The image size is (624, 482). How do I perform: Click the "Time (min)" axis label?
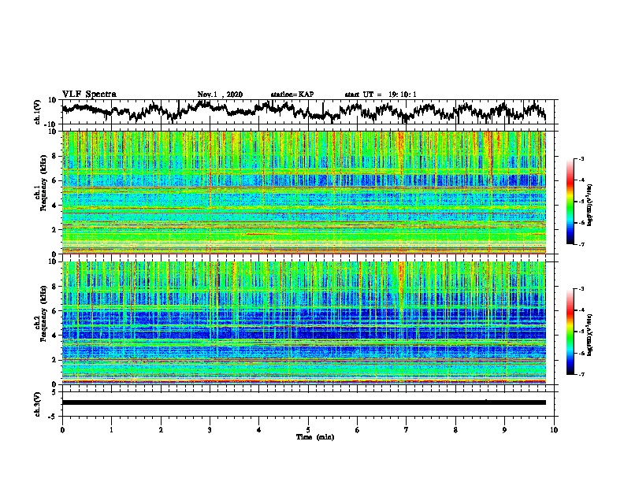tap(315, 437)
